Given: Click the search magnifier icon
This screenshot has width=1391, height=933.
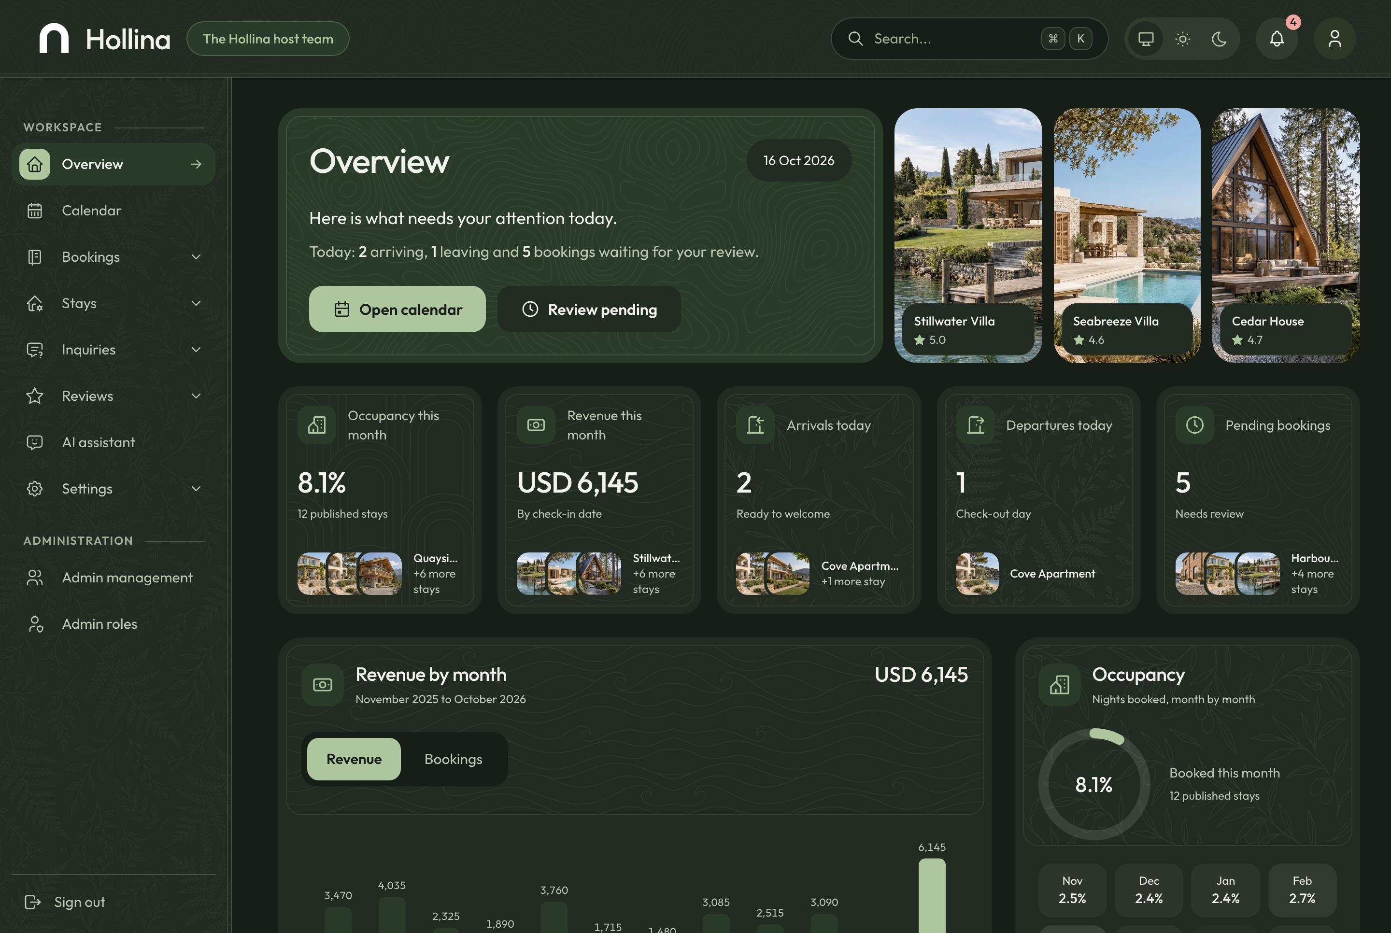Looking at the screenshot, I should coord(855,39).
